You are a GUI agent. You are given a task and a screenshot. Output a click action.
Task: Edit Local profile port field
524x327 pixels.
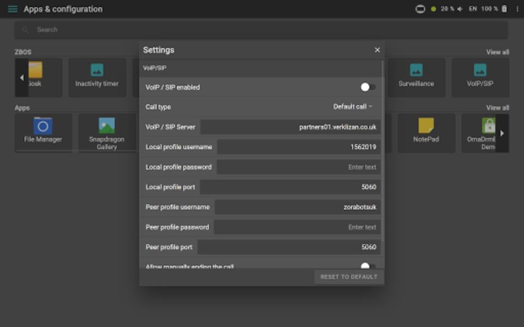290,187
